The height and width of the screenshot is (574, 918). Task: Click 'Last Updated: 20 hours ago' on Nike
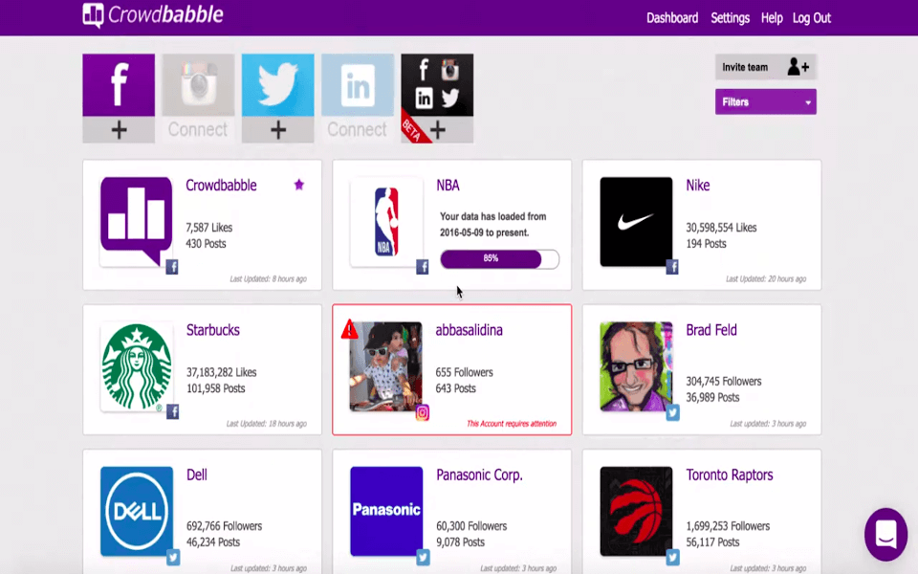[x=766, y=278]
